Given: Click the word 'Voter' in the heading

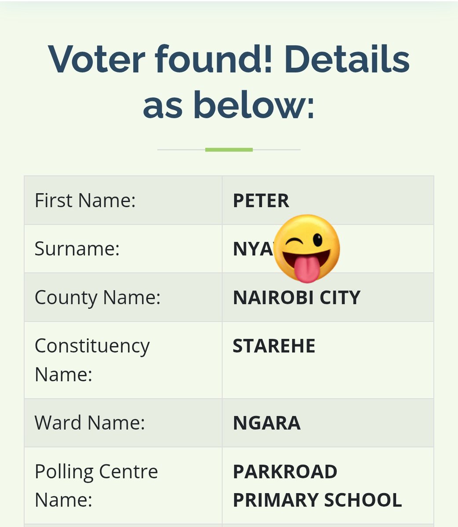Looking at the screenshot, I should pyautogui.click(x=97, y=59).
